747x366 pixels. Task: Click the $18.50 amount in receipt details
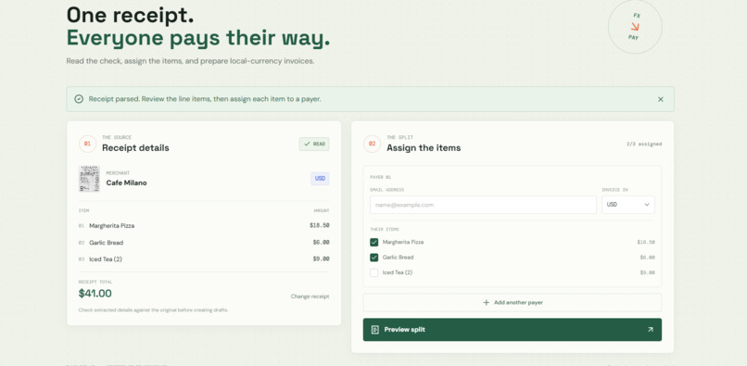319,226
